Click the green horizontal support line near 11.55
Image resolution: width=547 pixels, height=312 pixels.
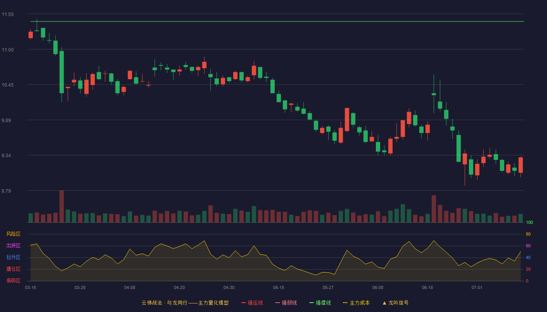click(277, 21)
